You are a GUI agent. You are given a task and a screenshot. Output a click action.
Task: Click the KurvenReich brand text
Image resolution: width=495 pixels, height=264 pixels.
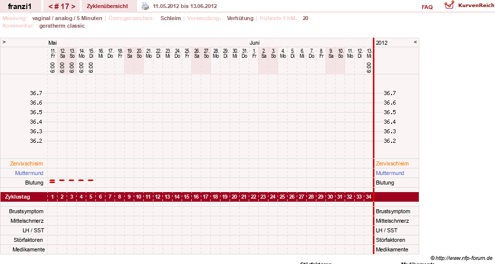pyautogui.click(x=476, y=6)
